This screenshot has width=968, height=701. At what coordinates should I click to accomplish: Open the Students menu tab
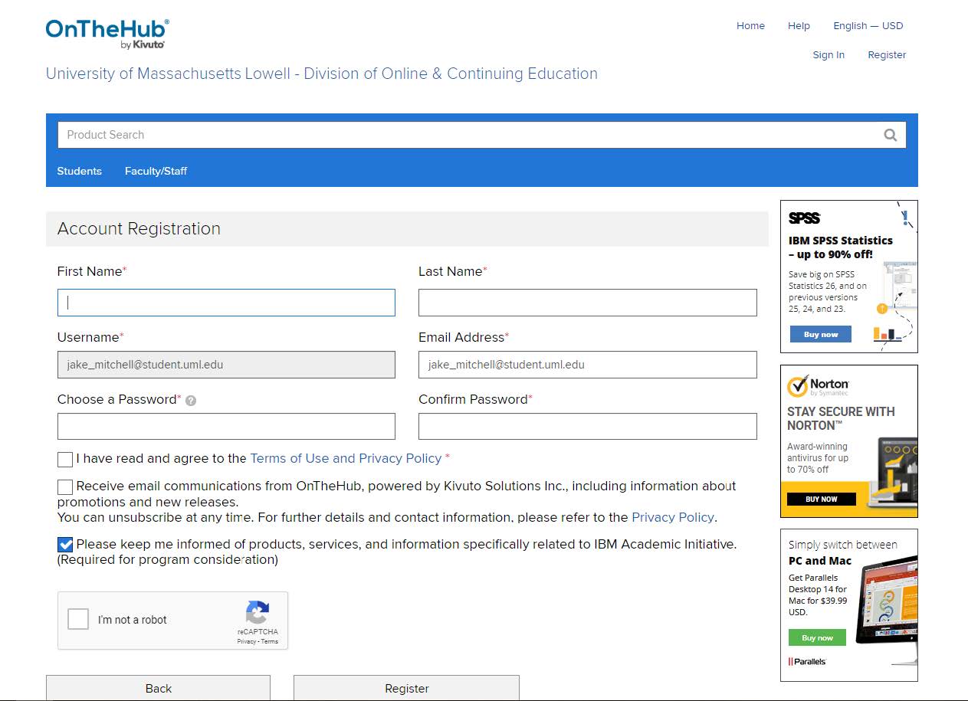[x=79, y=171]
